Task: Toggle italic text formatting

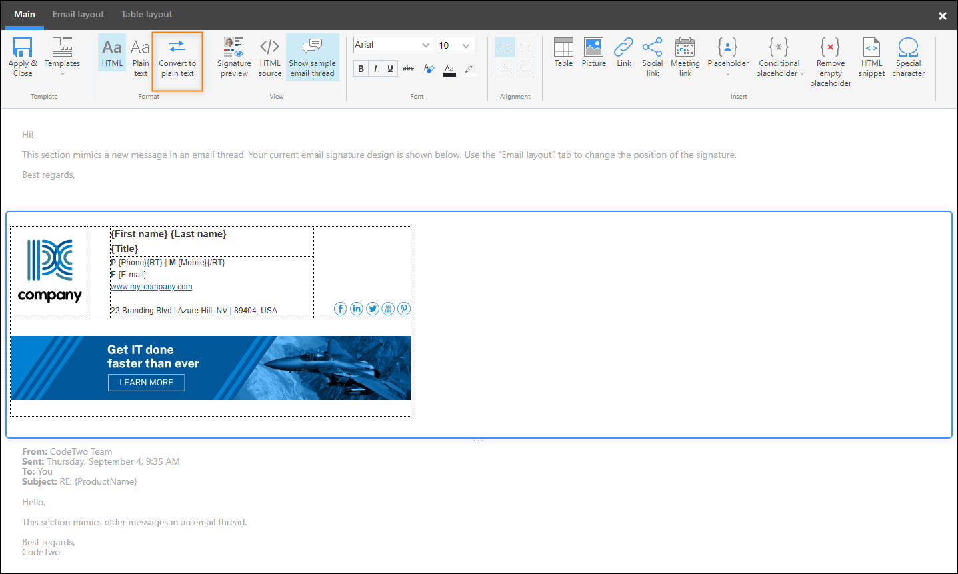Action: [x=375, y=68]
